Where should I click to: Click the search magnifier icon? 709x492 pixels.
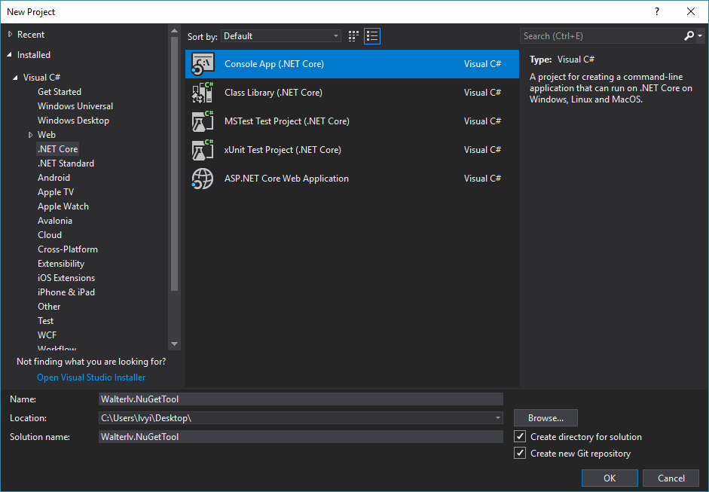(x=689, y=36)
